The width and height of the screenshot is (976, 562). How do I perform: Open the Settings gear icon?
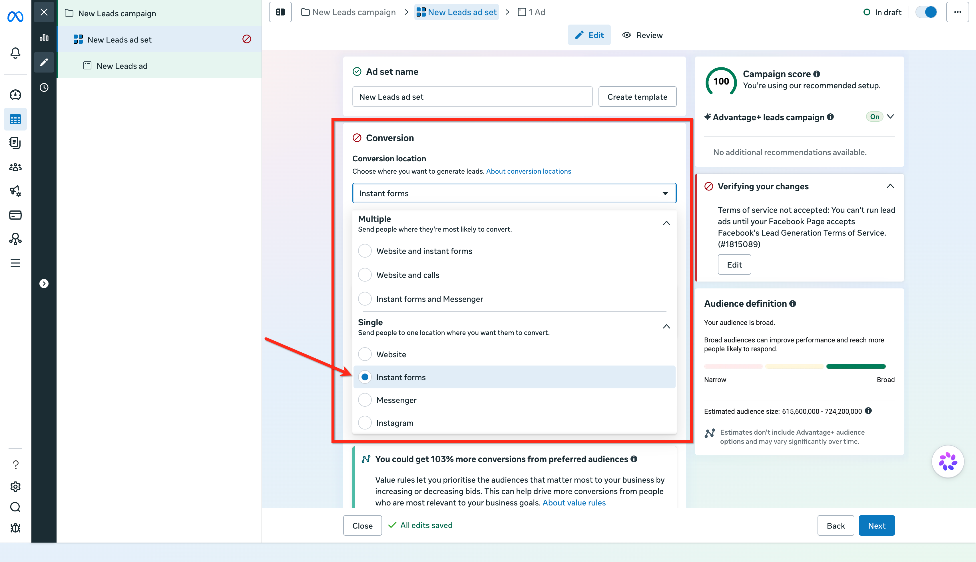pos(15,486)
